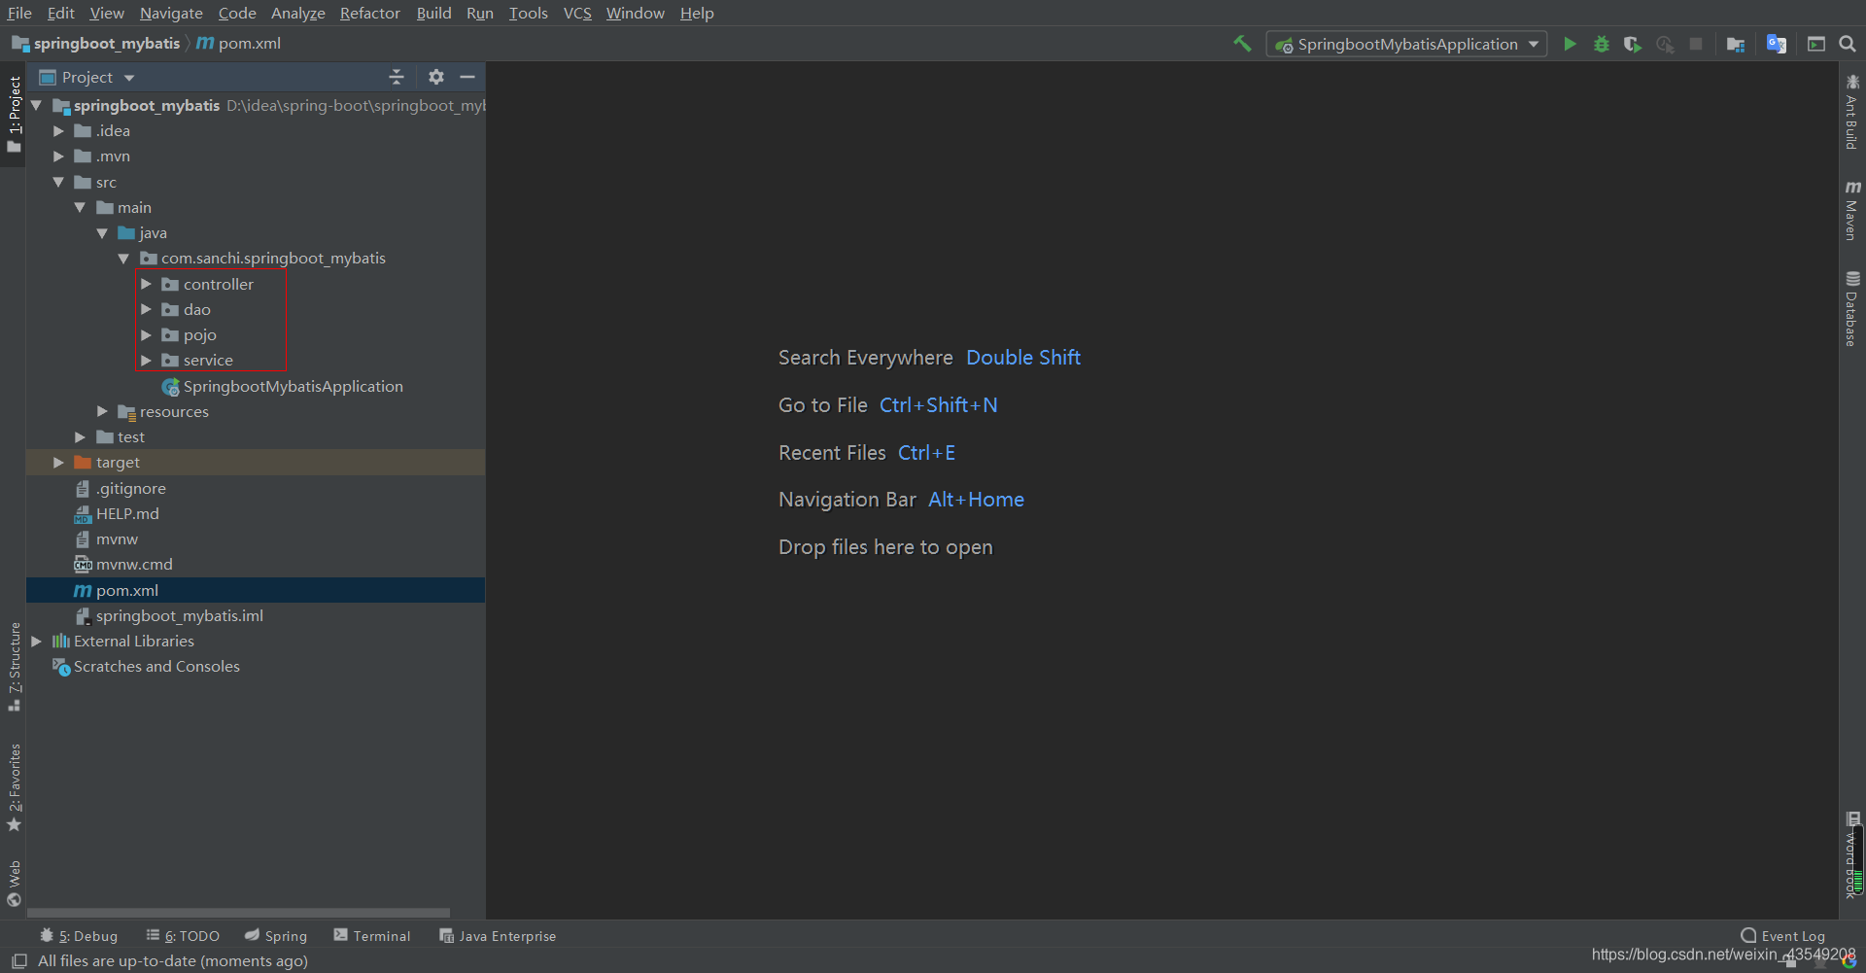Expand the target folder arrow
Image resolution: width=1866 pixels, height=973 pixels.
click(58, 462)
